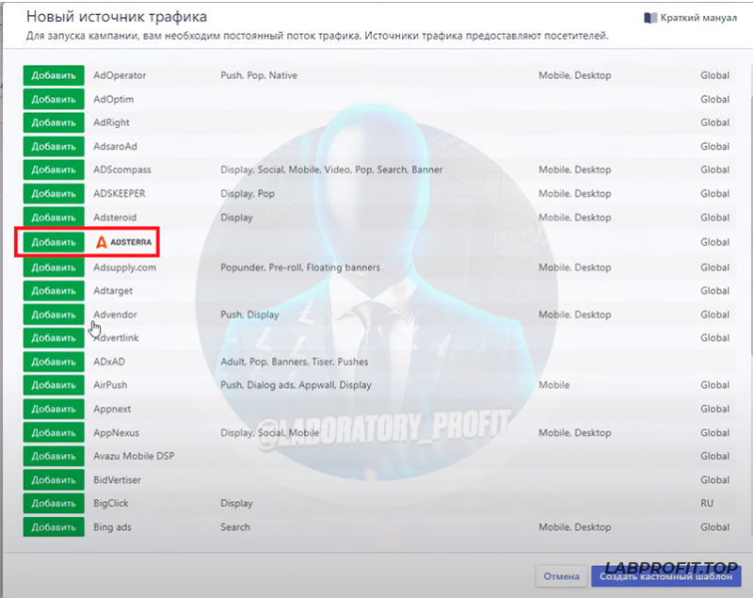
Task: Click Добавить button next to AdOperator
Action: click(54, 75)
